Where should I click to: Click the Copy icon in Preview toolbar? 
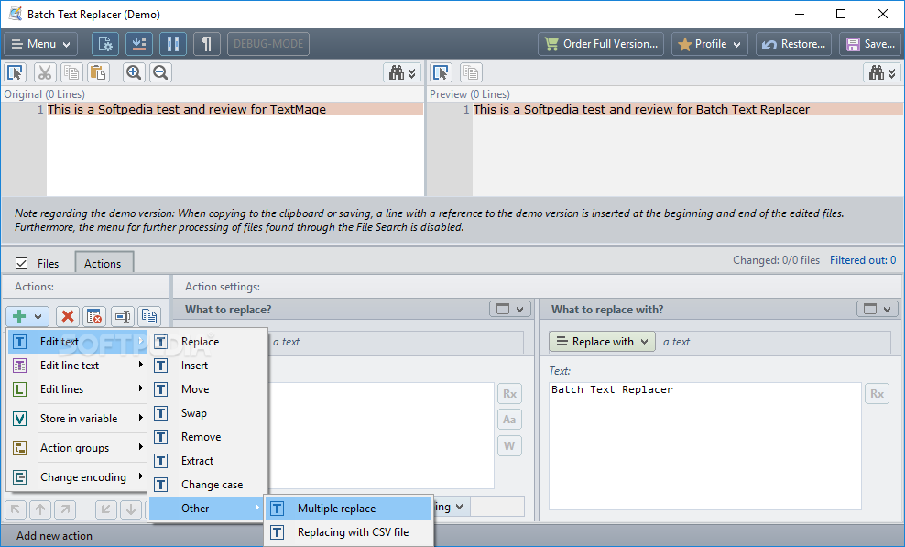(471, 72)
